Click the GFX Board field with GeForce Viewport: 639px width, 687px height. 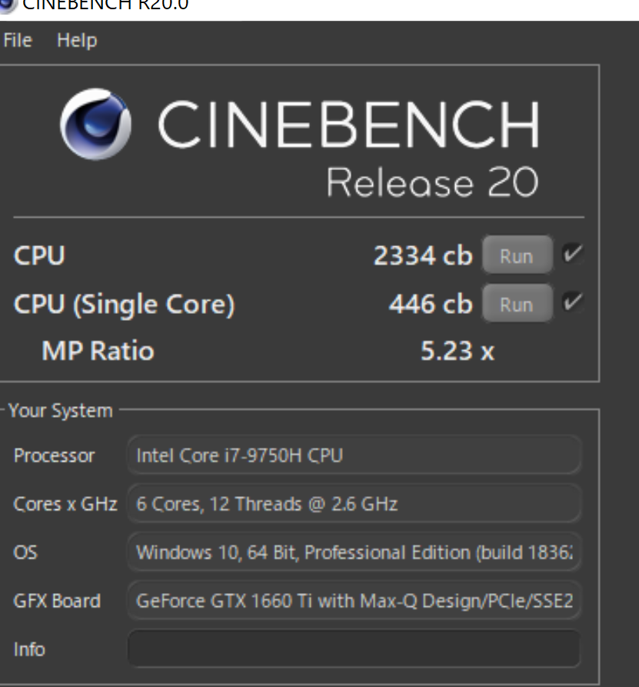click(x=354, y=600)
